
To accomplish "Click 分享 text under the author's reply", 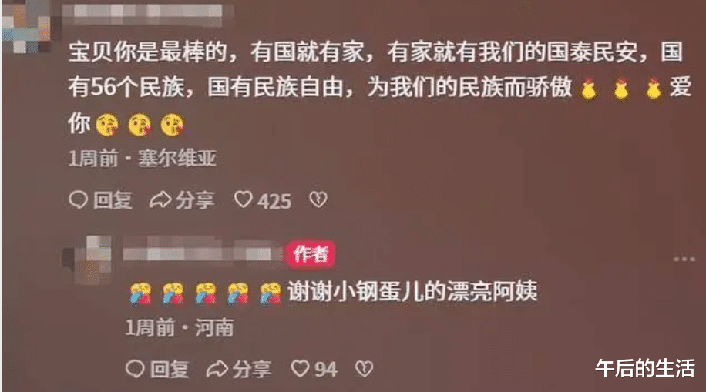I will click(252, 369).
